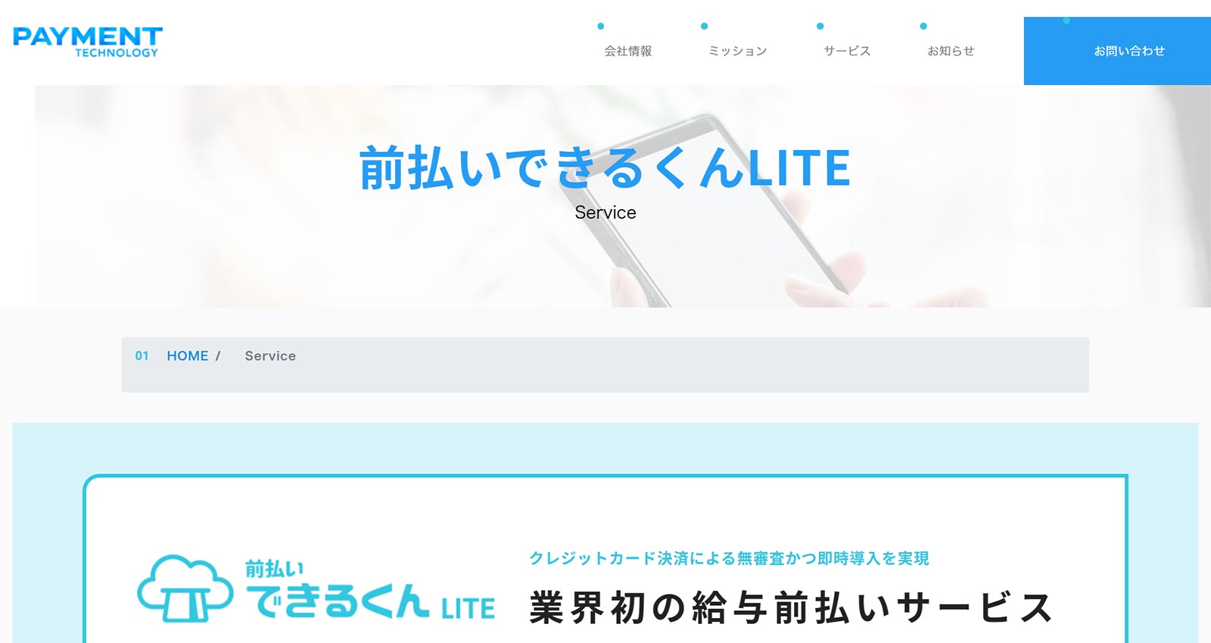Click the Payment Technology logo
The height and width of the screenshot is (643, 1211).
point(88,42)
